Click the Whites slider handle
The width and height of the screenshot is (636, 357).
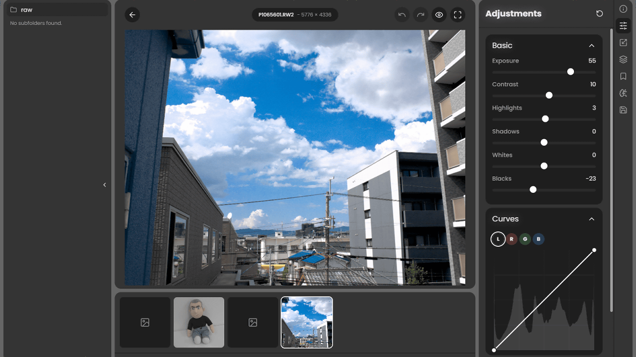click(x=544, y=166)
